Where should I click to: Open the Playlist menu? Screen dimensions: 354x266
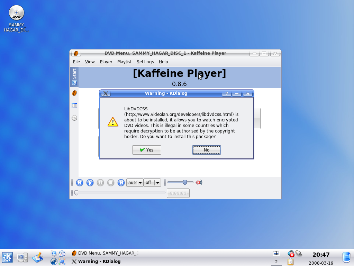point(124,62)
